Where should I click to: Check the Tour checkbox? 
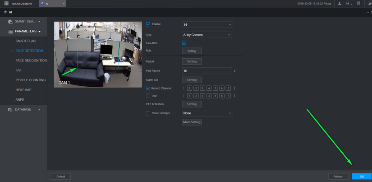tap(148, 96)
